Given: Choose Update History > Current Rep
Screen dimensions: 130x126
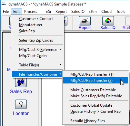Looking at the screenshot, I should (95, 111).
